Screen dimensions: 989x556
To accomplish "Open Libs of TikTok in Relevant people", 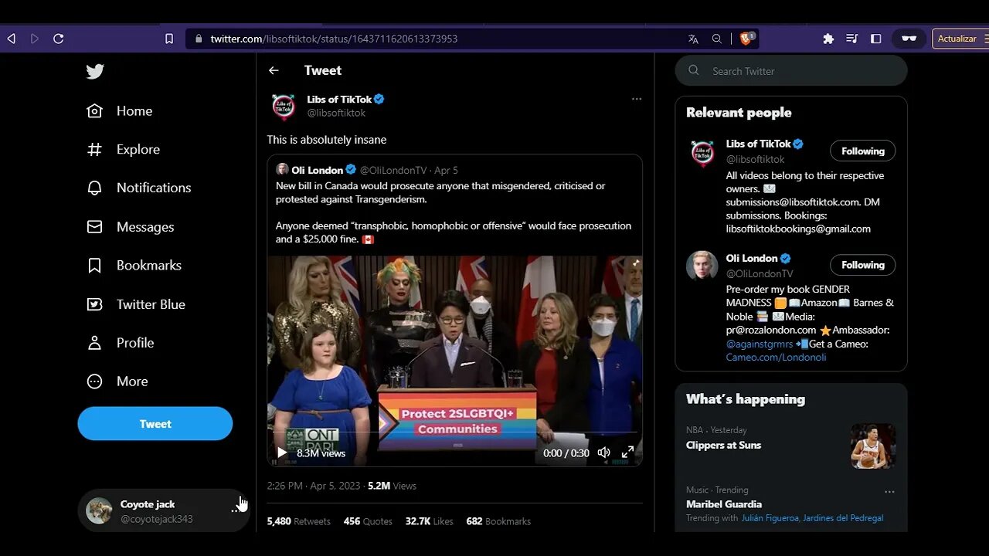I will [758, 144].
